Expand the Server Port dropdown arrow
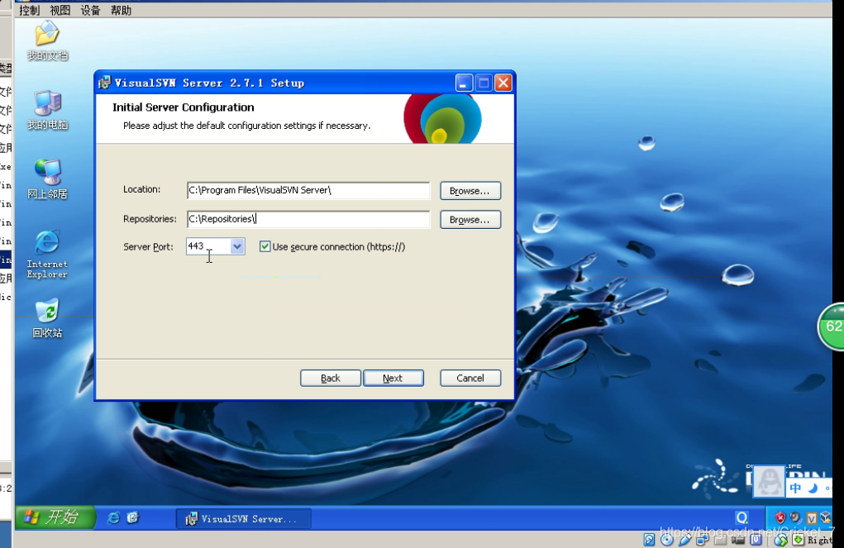This screenshot has width=844, height=548. coord(237,246)
